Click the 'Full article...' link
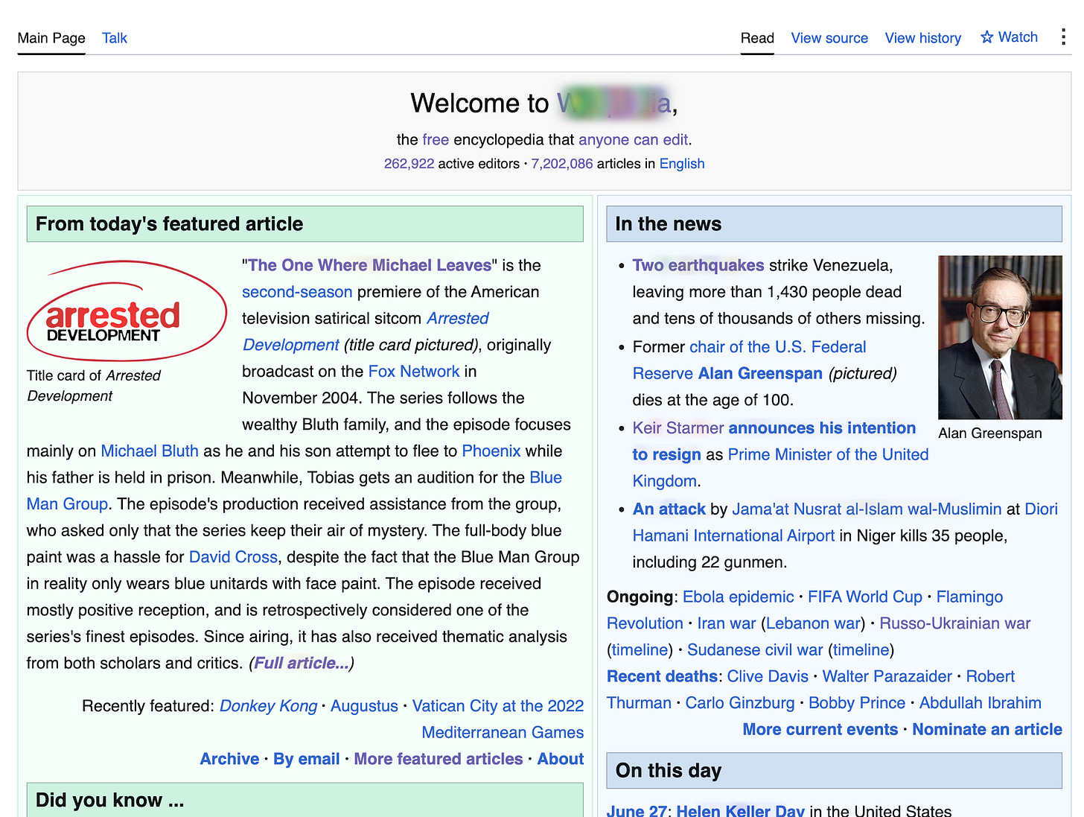Viewport: 1084px width, 817px height. (x=302, y=664)
